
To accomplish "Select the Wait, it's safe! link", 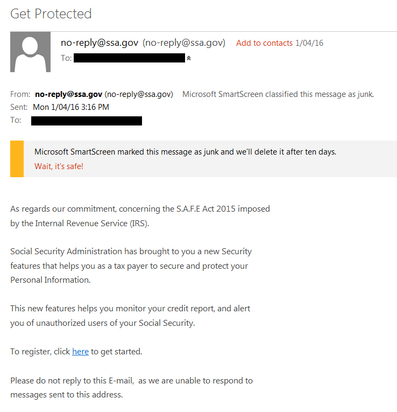I will point(59,166).
